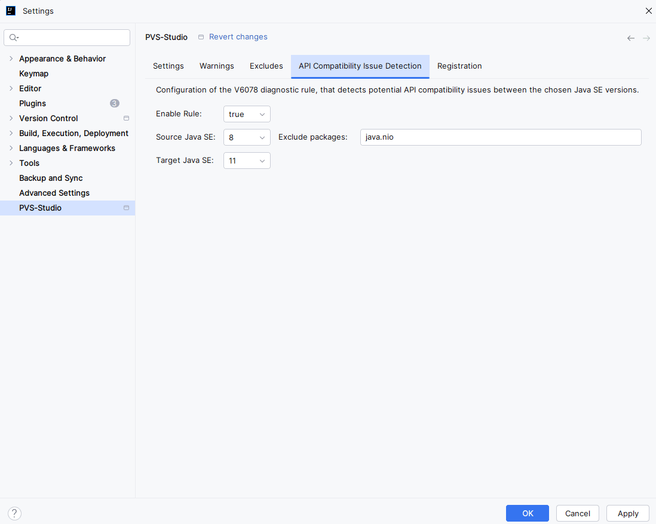
Task: Click the Apply button
Action: point(627,513)
